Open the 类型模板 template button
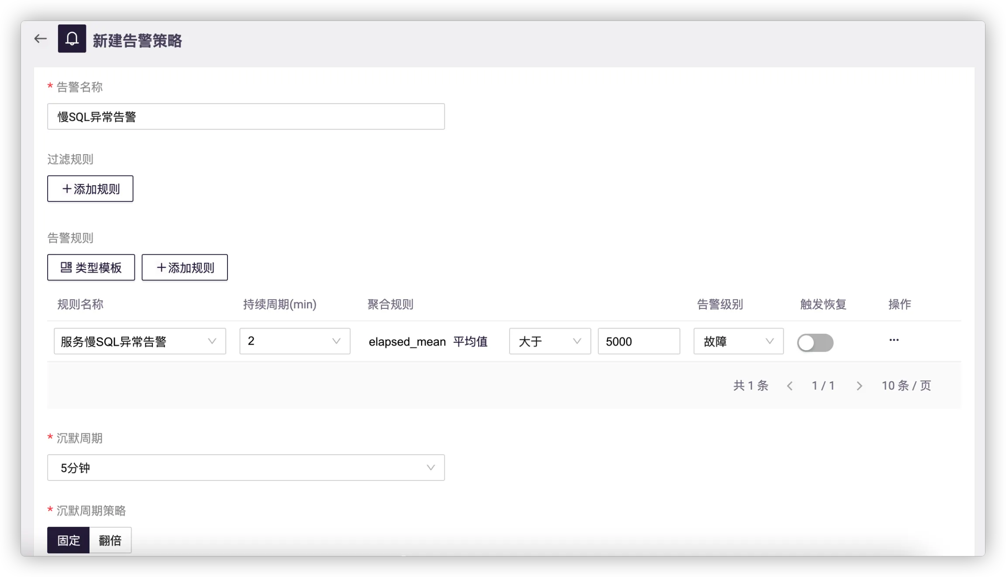 point(91,267)
